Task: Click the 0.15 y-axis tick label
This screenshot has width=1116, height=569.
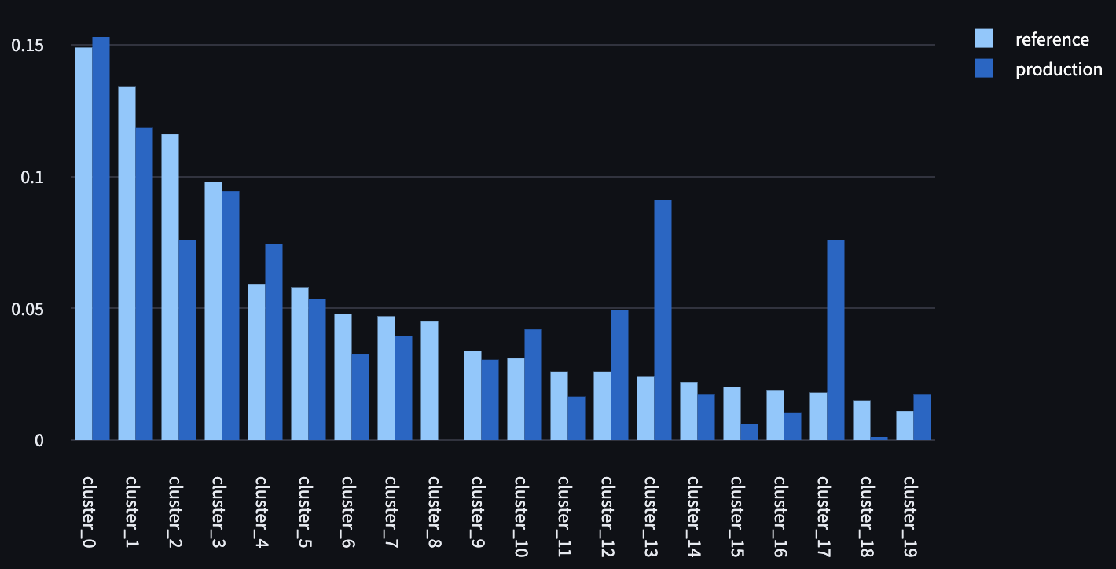Action: point(27,46)
